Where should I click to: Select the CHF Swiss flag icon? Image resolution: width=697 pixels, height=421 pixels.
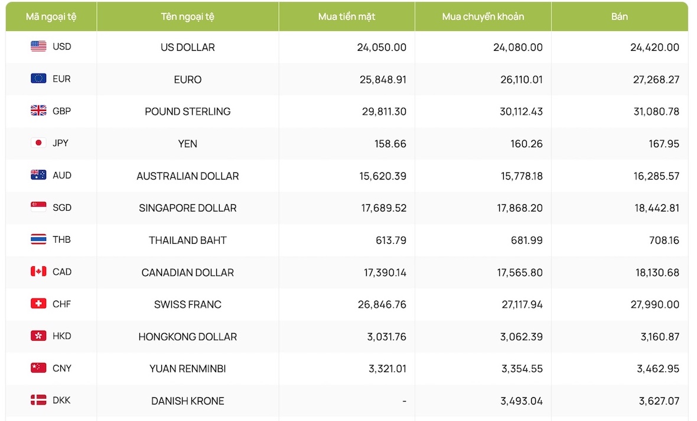coord(38,303)
